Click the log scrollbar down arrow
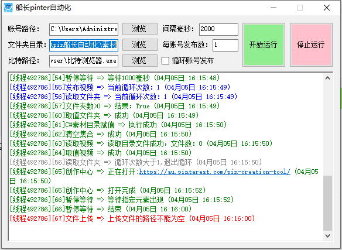 [327, 235]
